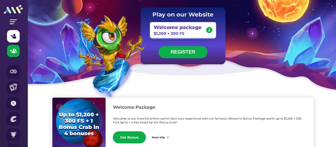Open the trophy tournaments icon
This screenshot has width=336, height=147.
pos(13,134)
